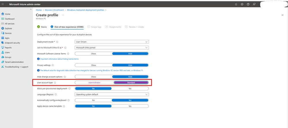The image size is (288, 128).
Task: Set Automatically configure keyboard to Yes
Action: 130,100
